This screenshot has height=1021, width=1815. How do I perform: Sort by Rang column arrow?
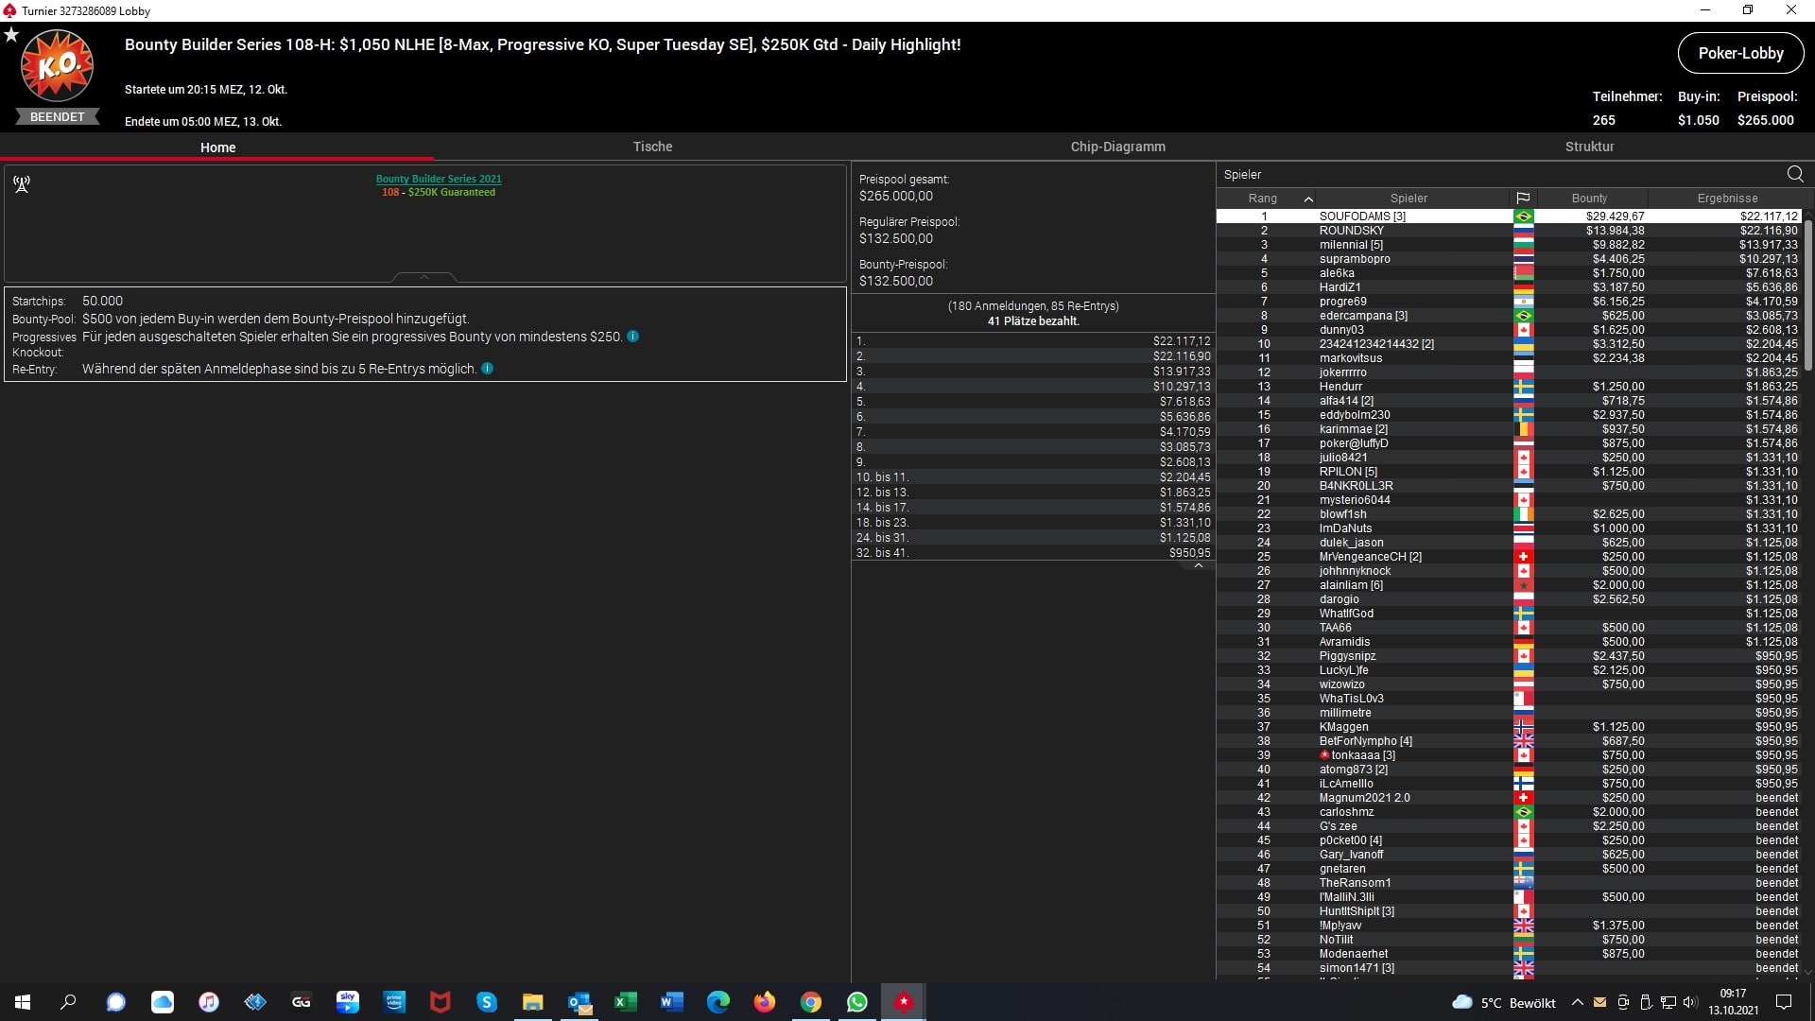(1308, 199)
